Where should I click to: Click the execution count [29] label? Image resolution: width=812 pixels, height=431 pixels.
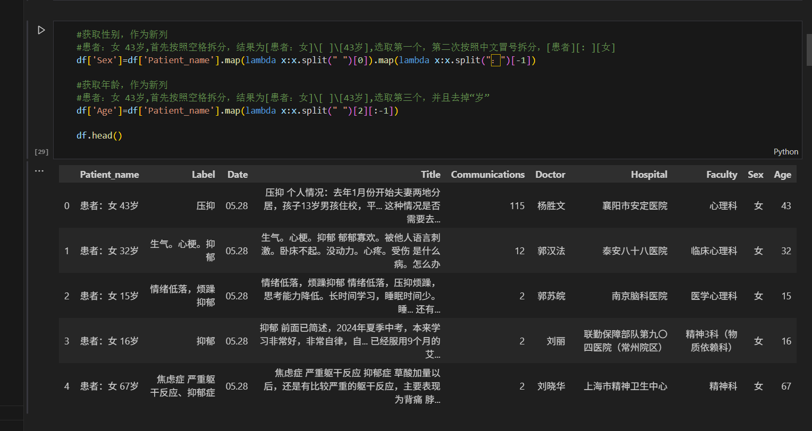(x=41, y=152)
